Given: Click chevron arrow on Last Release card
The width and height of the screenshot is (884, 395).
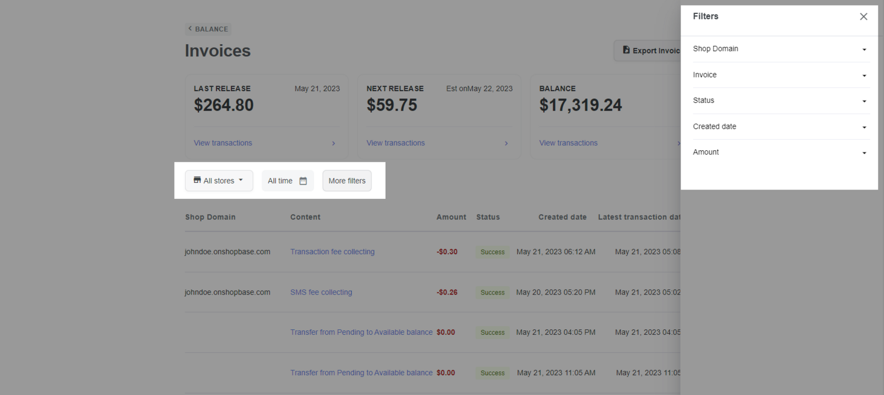Looking at the screenshot, I should pos(334,144).
